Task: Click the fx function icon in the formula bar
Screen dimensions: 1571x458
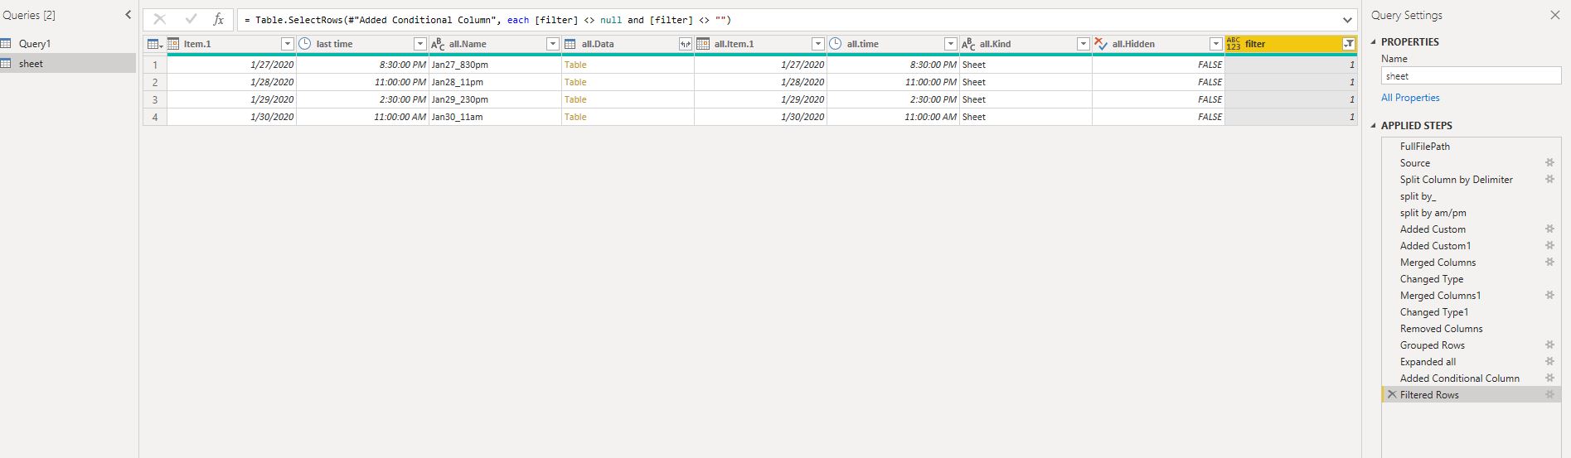Action: [x=219, y=19]
